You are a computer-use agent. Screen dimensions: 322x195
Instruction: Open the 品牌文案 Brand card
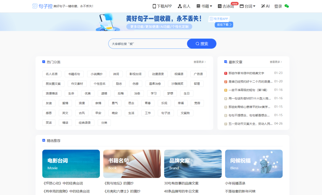tap(193, 164)
